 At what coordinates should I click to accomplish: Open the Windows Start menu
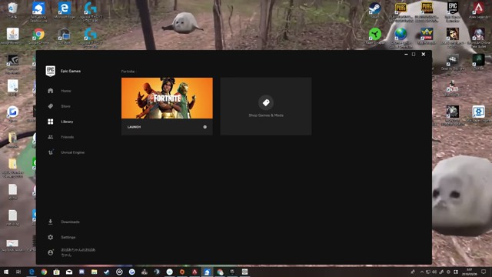click(x=6, y=272)
